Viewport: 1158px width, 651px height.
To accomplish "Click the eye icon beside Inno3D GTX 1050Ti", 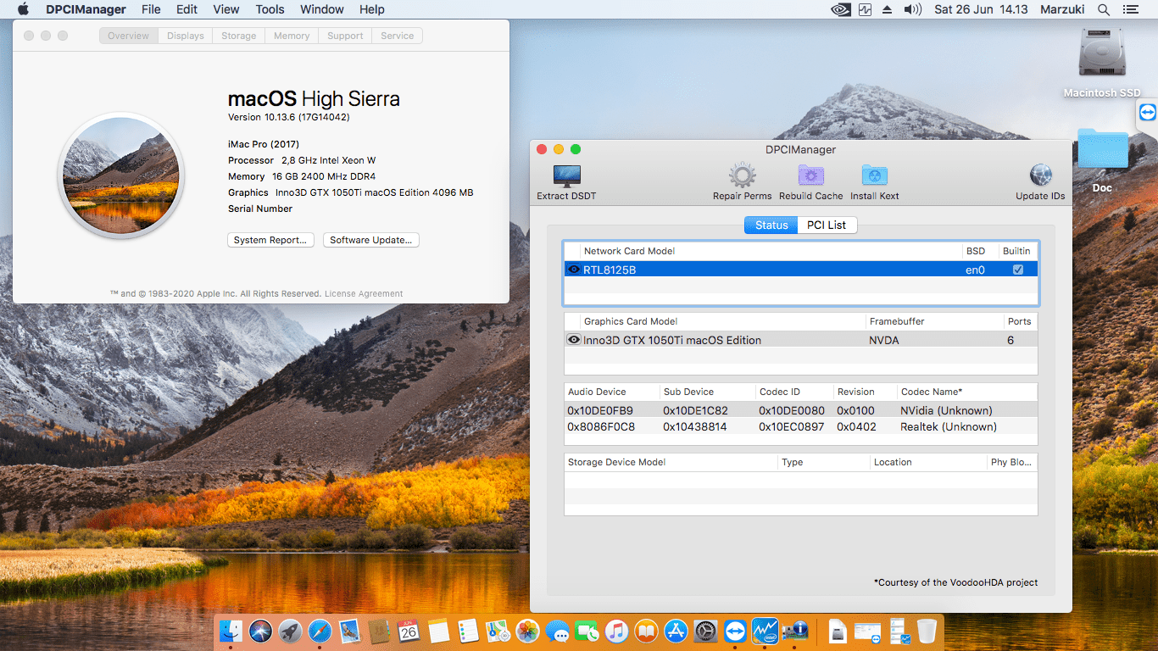I will click(574, 340).
